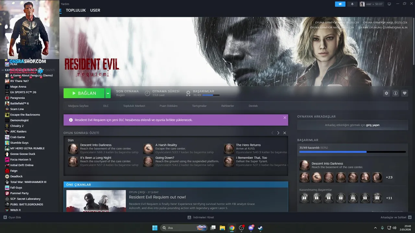415x233 pixels.
Task: Click the Going Down? achievement icon
Action: click(x=148, y=161)
